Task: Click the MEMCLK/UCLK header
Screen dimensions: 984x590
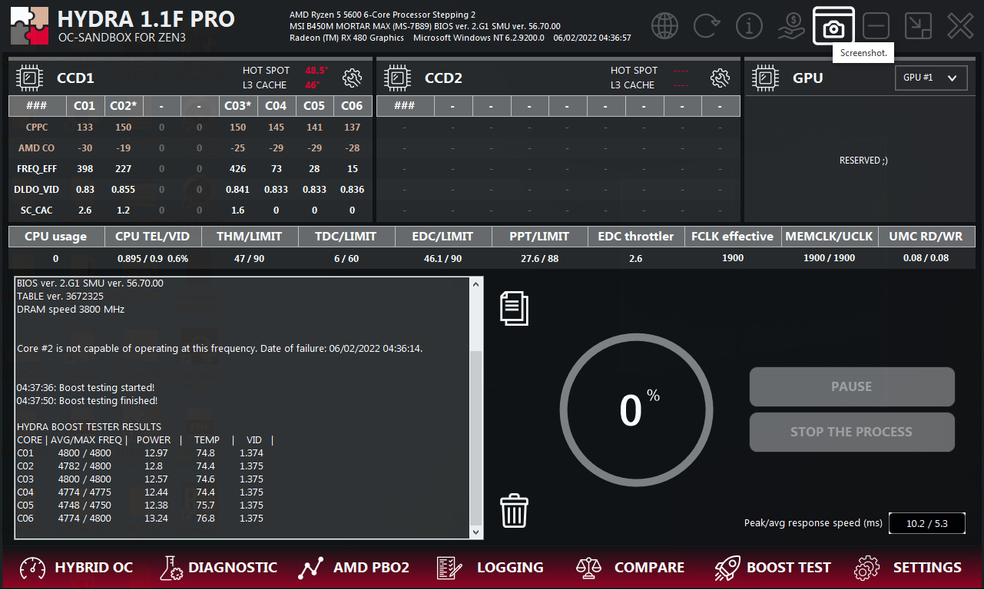Action: 830,237
